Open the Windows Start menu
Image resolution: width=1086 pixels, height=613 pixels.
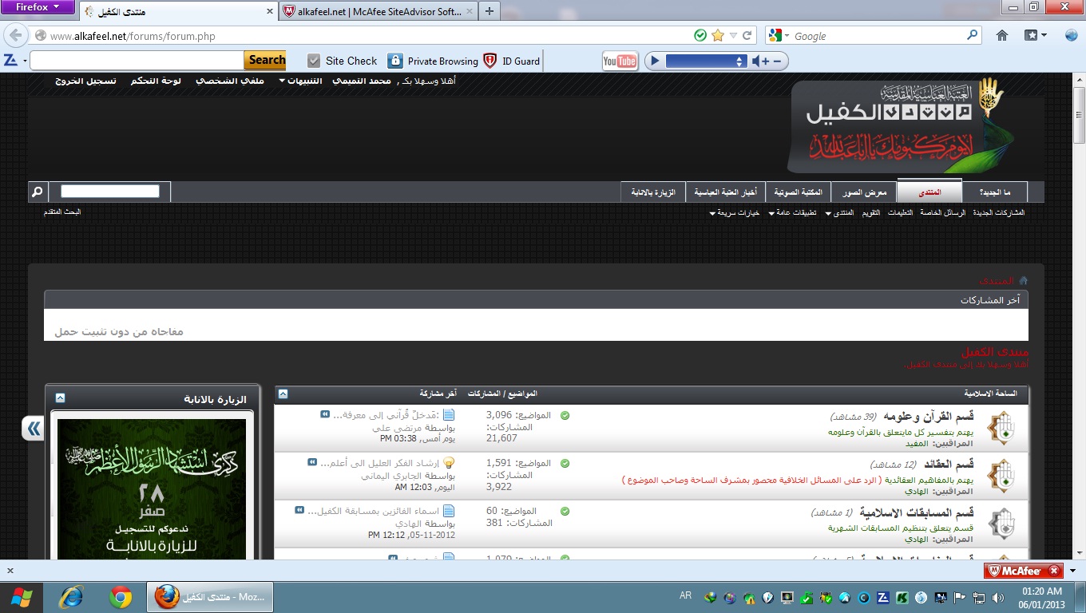pyautogui.click(x=22, y=597)
